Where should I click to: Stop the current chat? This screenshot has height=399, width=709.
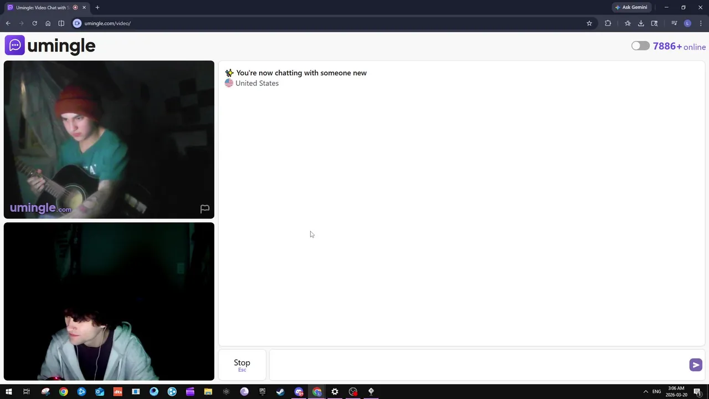point(242,365)
